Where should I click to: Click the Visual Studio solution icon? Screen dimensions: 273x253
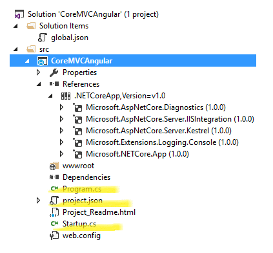coord(19,14)
